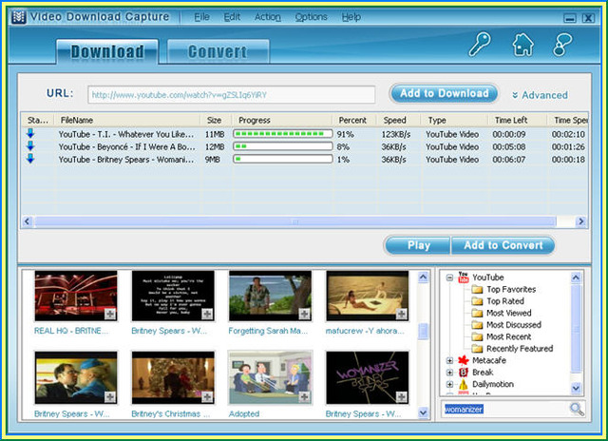Viewport: 608px width, 441px height.
Task: Select the "YouTube - Beyoncé - If I Were A Bo..." row
Action: click(x=305, y=146)
